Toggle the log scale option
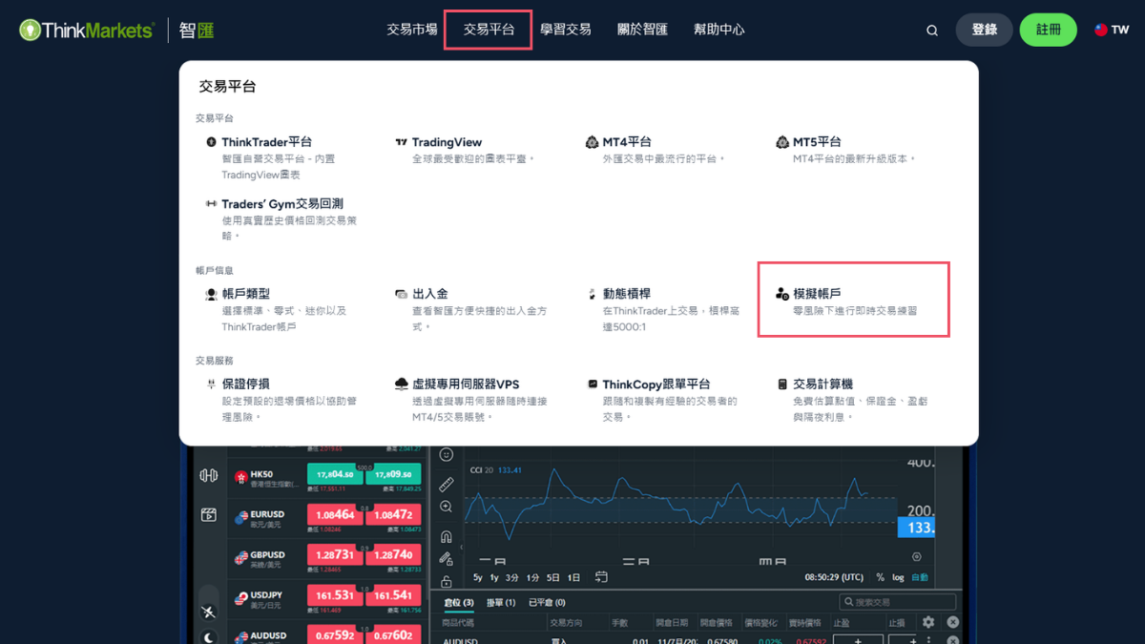1145x644 pixels. coord(898,578)
